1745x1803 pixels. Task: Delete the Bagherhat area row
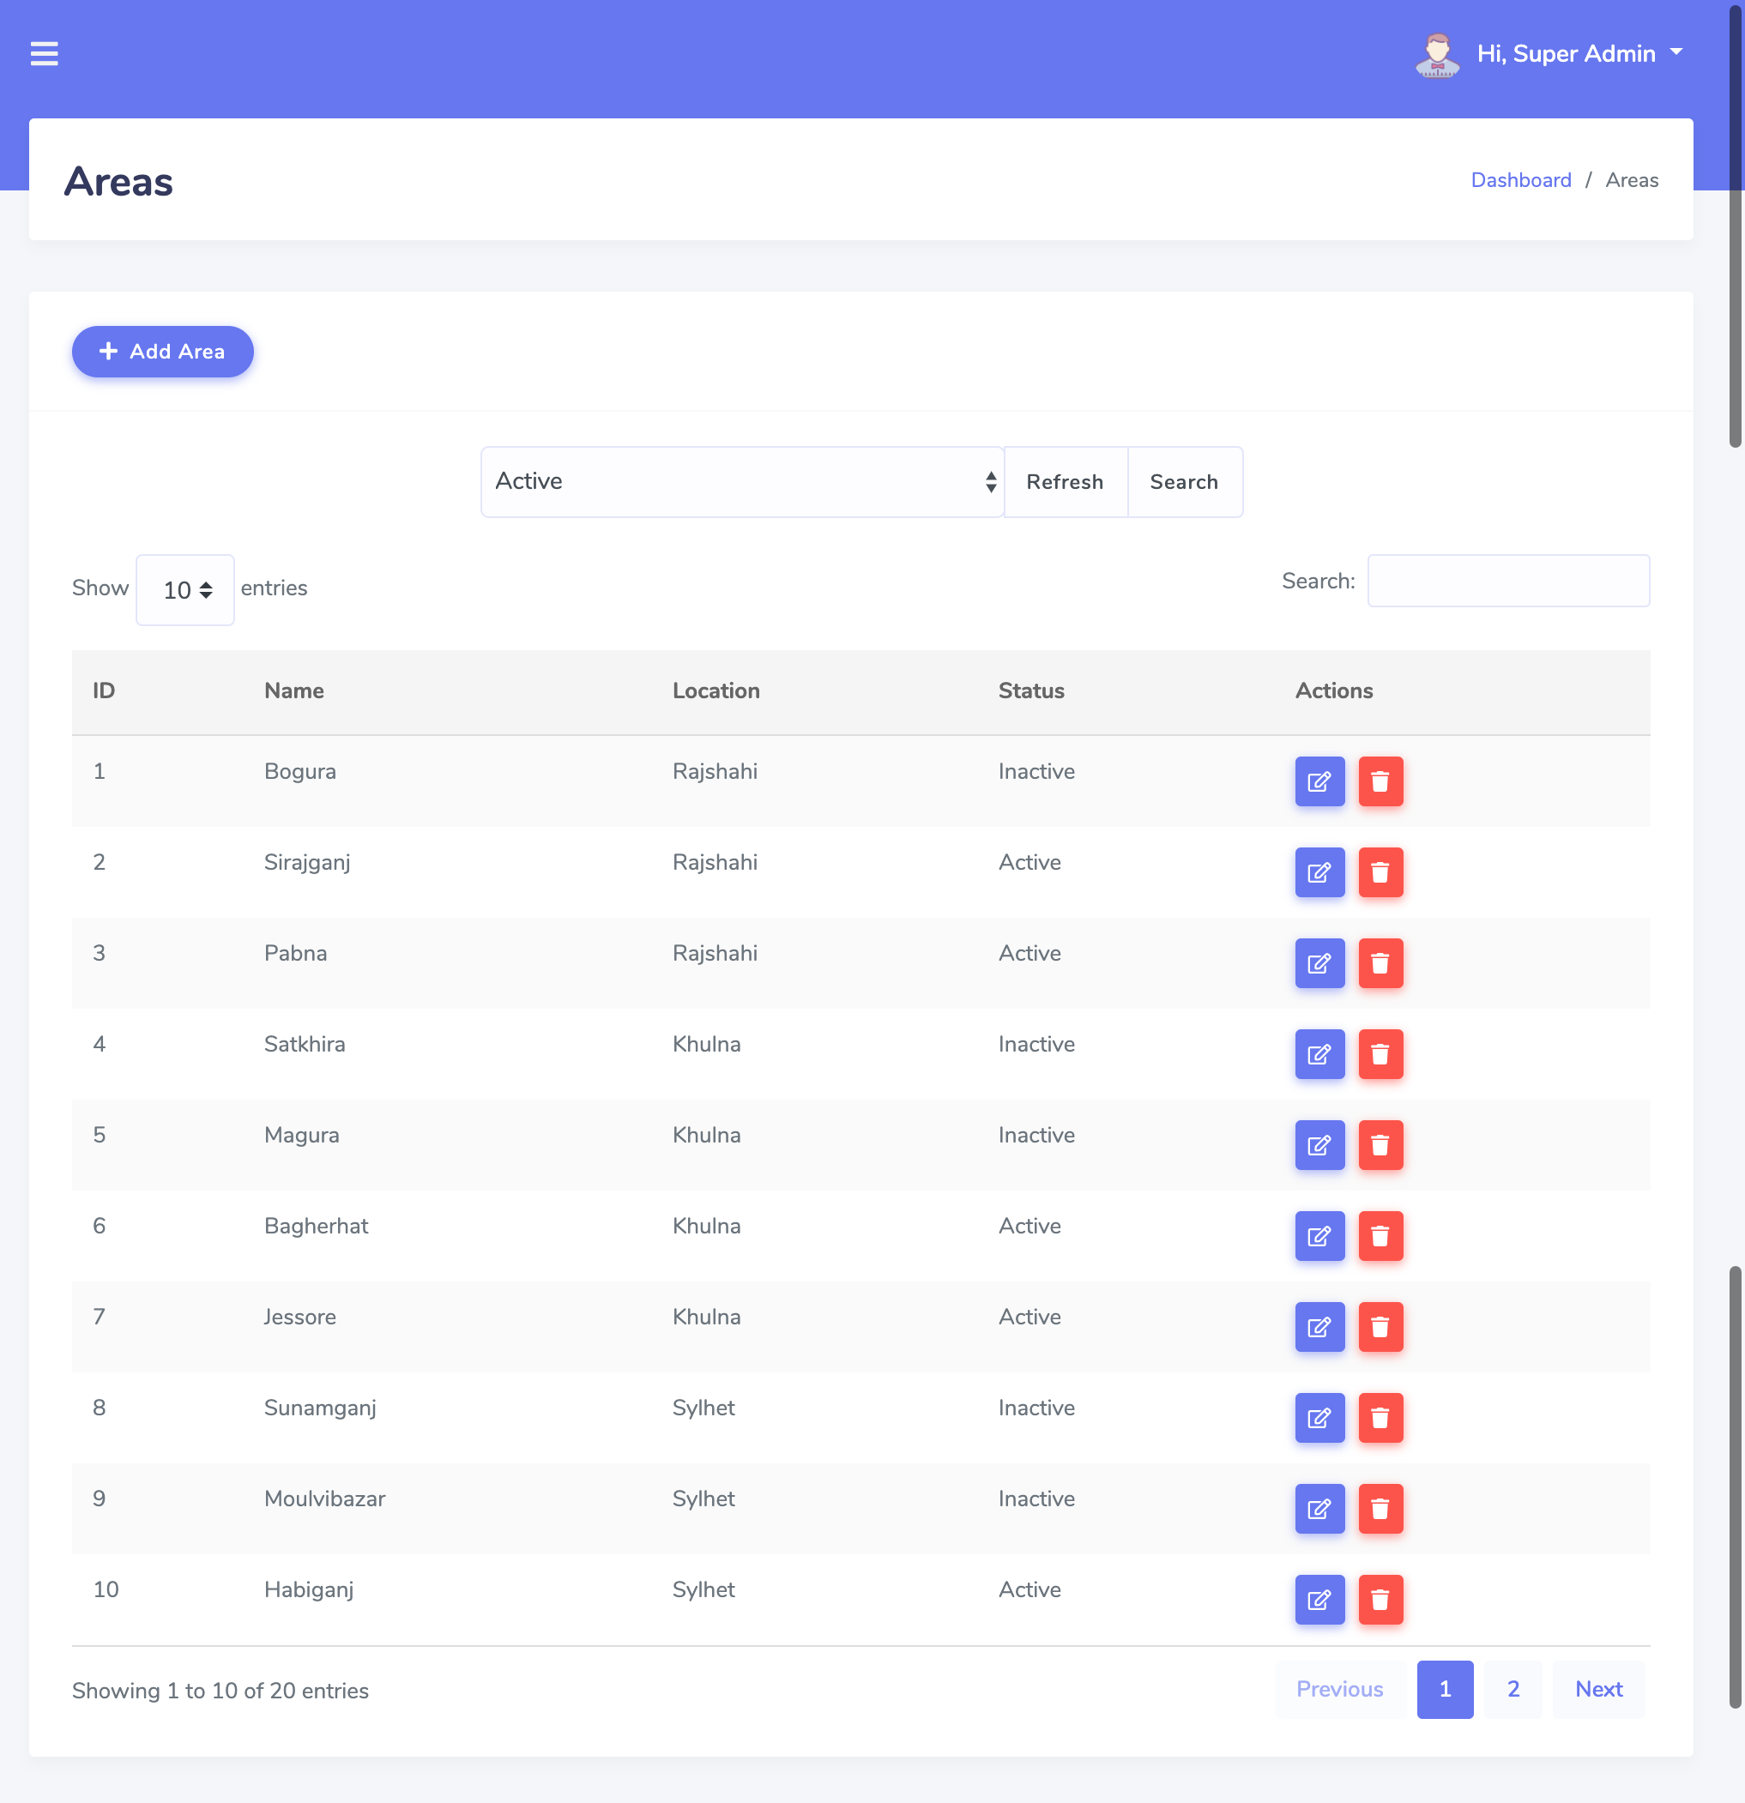[1380, 1235]
